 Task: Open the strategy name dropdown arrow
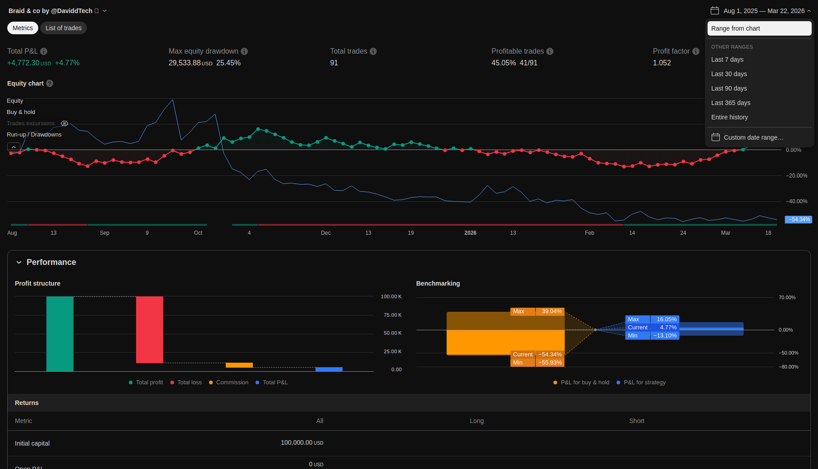[x=105, y=11]
